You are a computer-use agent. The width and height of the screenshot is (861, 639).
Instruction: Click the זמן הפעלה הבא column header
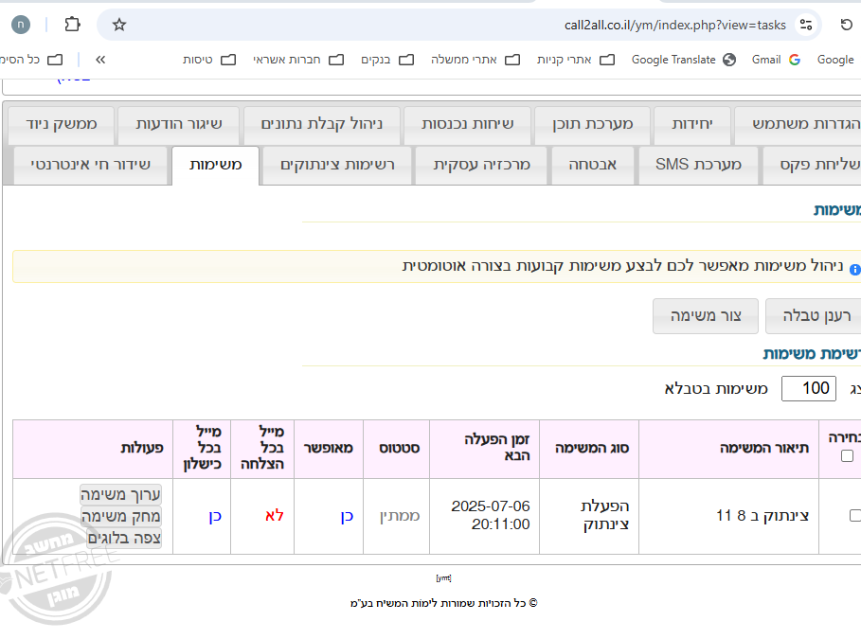(484, 449)
